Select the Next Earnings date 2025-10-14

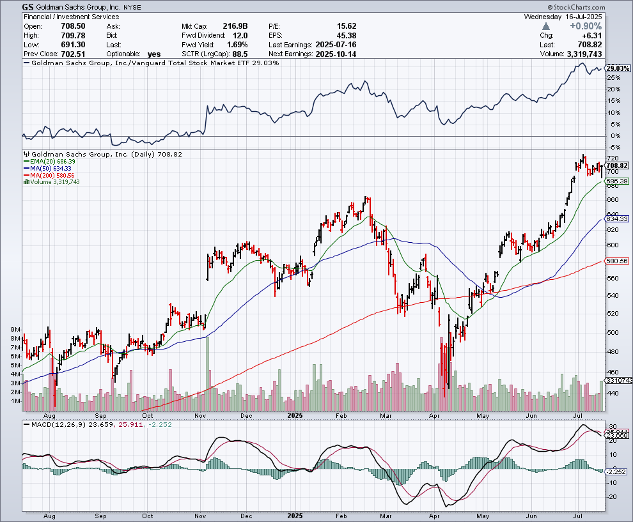coord(336,54)
